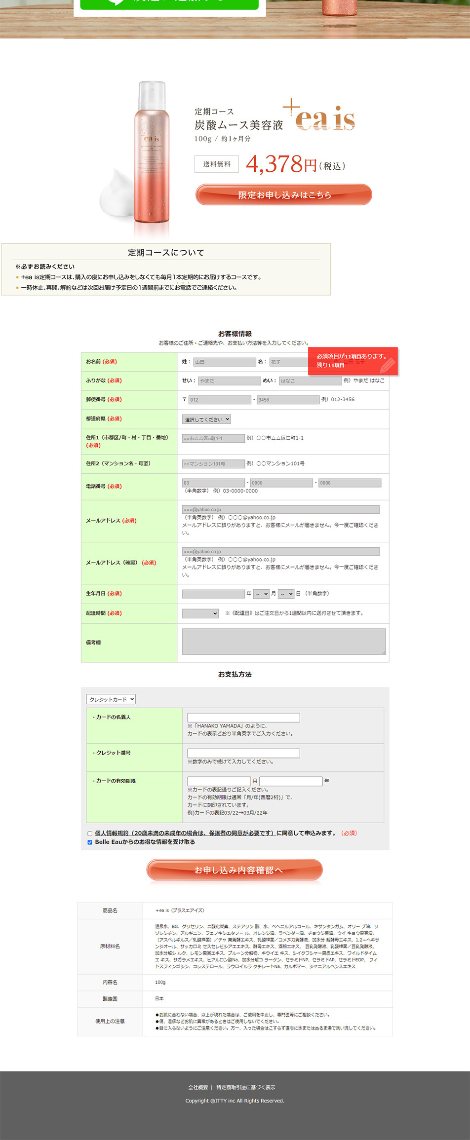The image size is (470, 1140).
Task: Focus the メールアドレス email field
Action: pyautogui.click(x=281, y=509)
